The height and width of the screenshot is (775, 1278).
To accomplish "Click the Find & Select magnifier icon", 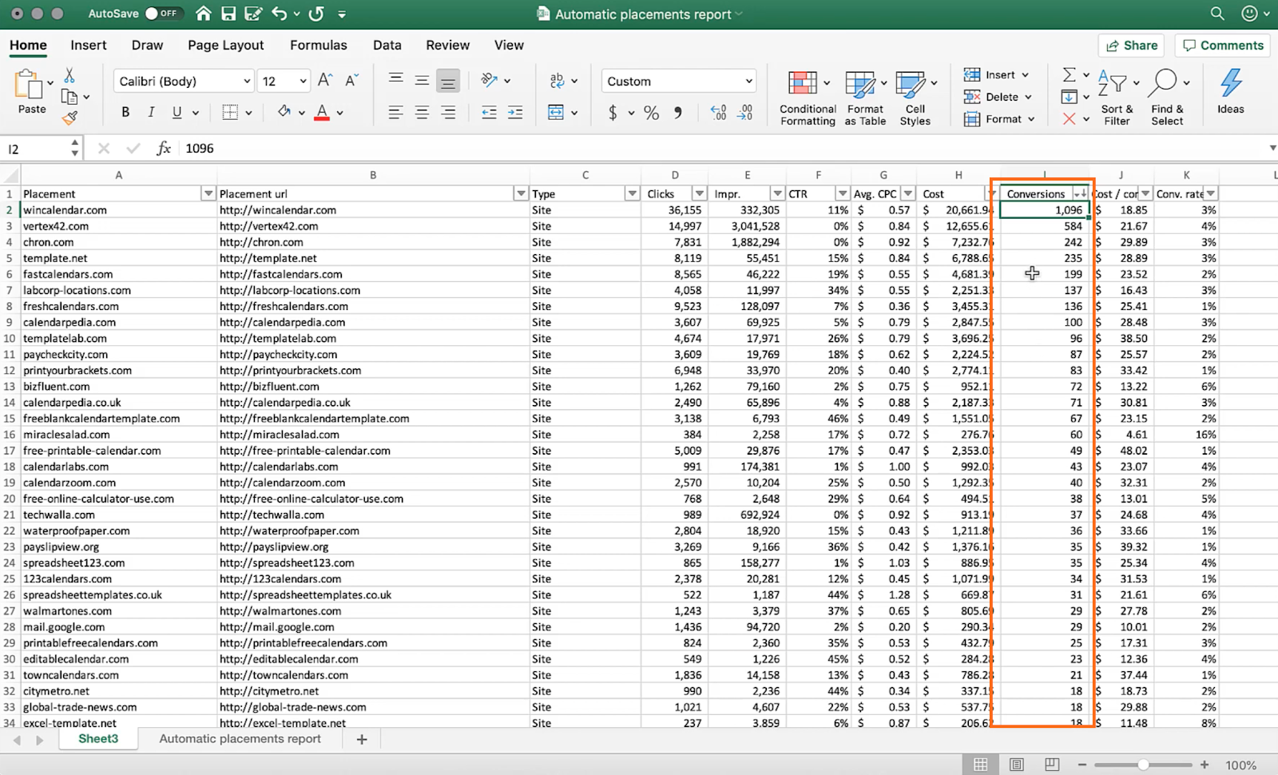I will (1165, 83).
